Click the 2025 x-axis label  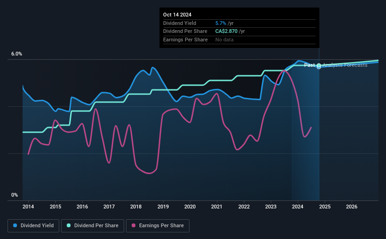(325, 207)
